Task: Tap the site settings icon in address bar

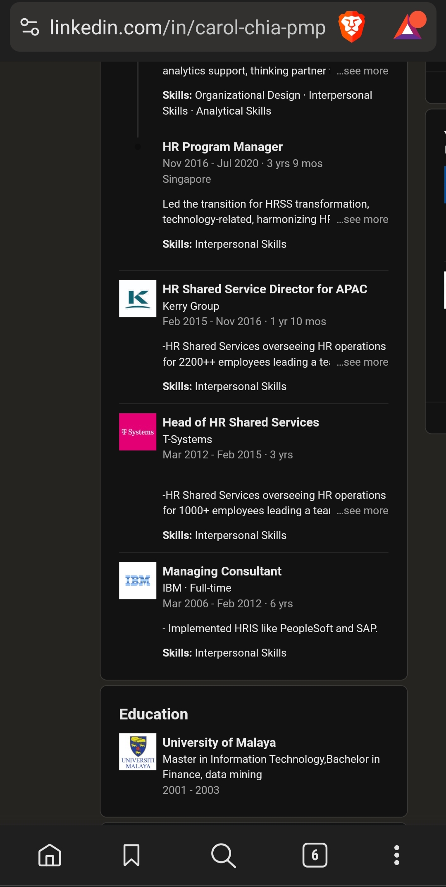Action: 30,27
